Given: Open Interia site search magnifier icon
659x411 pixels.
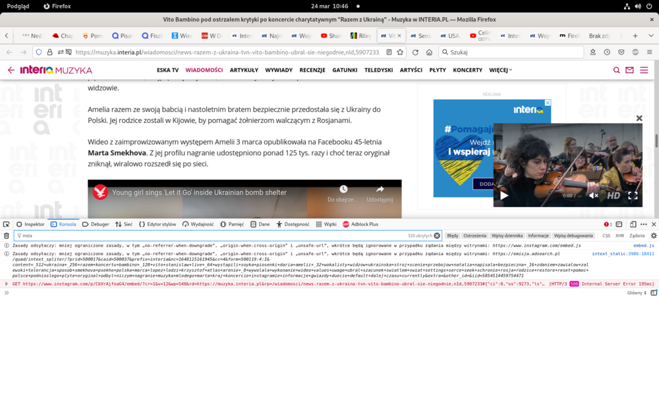Looking at the screenshot, I should 616,70.
